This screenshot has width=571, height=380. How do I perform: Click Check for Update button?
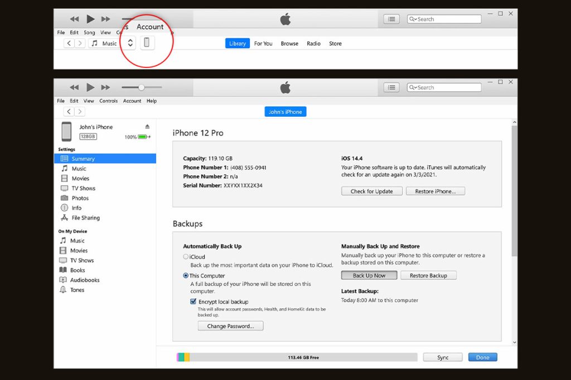tap(372, 191)
